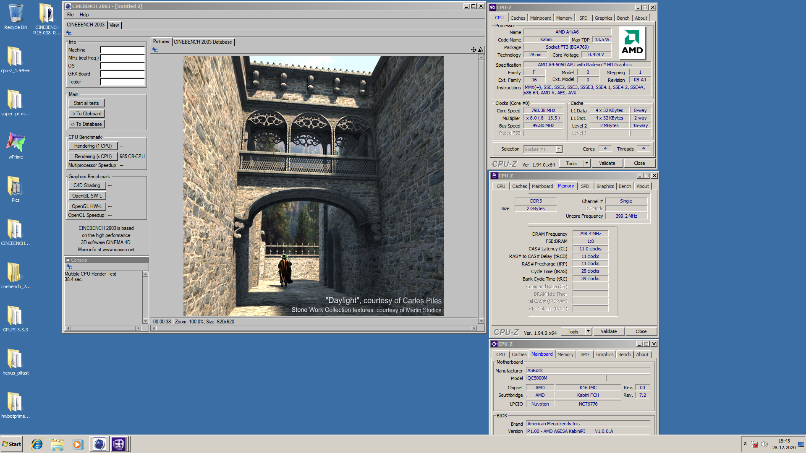Screen dimensions: 806x453
Task: Open the Bench tab in the top CPU-Z window
Action: 623,18
